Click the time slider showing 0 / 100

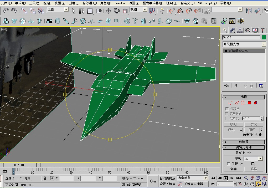click(20, 165)
